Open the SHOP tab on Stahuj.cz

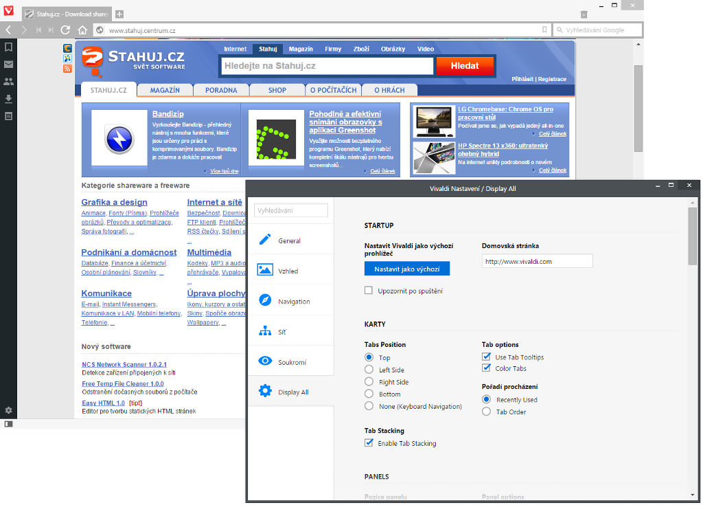coord(277,90)
